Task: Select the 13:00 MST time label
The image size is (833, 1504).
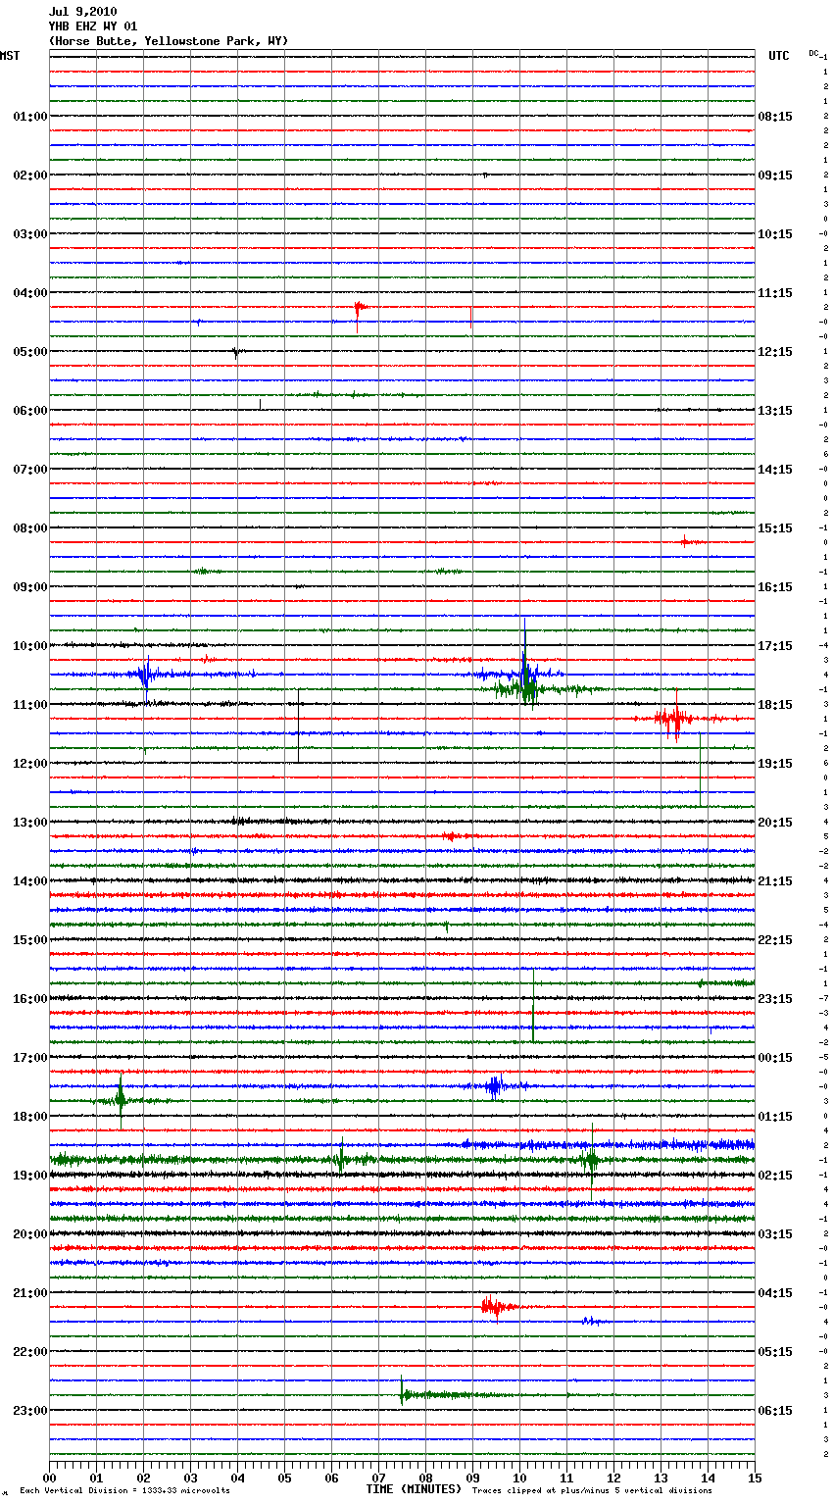Action: [30, 823]
